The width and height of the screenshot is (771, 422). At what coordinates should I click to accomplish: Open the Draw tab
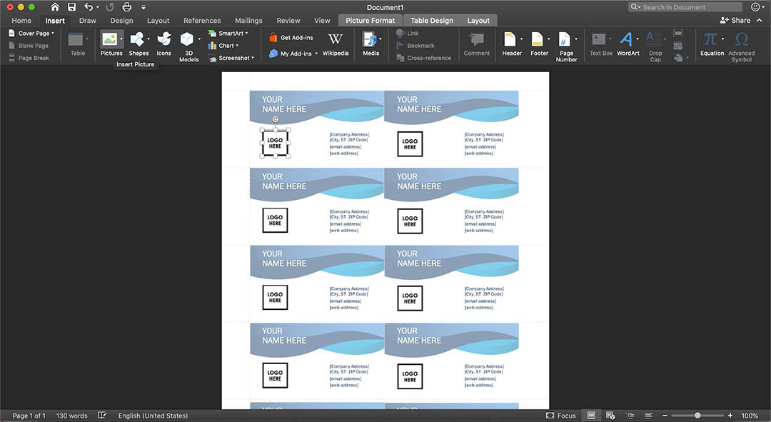88,21
